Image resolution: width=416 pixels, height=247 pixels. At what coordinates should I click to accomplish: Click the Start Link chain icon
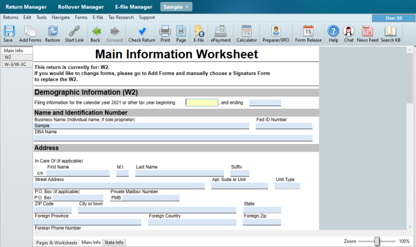(x=74, y=31)
